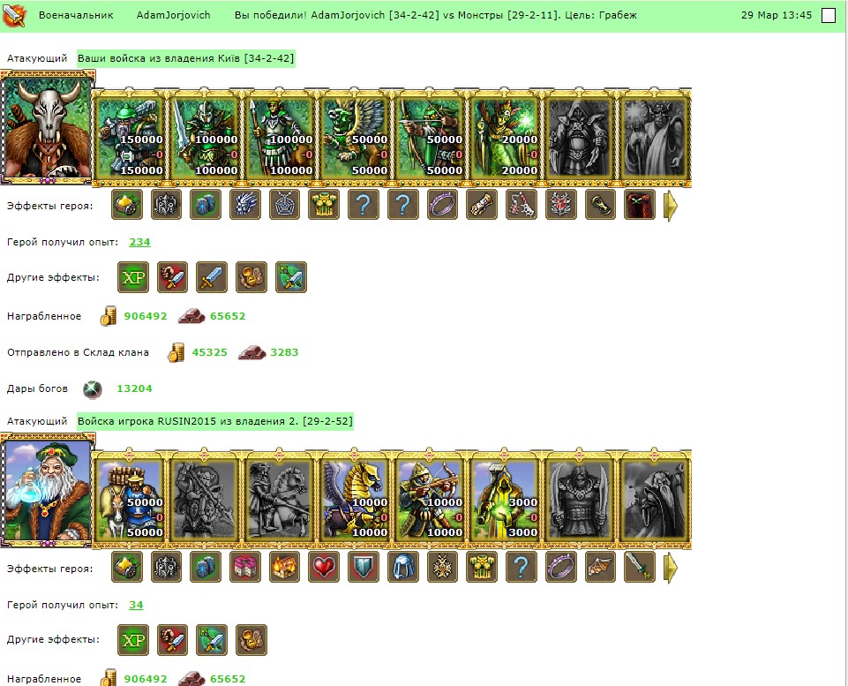Click the burning house hero effect icon
Viewport: 848px width, 686px height.
pos(284,567)
